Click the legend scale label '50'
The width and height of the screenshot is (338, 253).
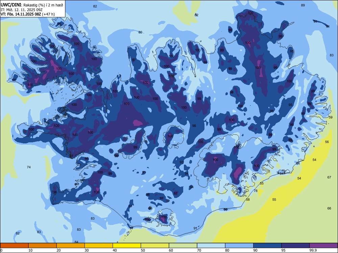(x=143, y=250)
